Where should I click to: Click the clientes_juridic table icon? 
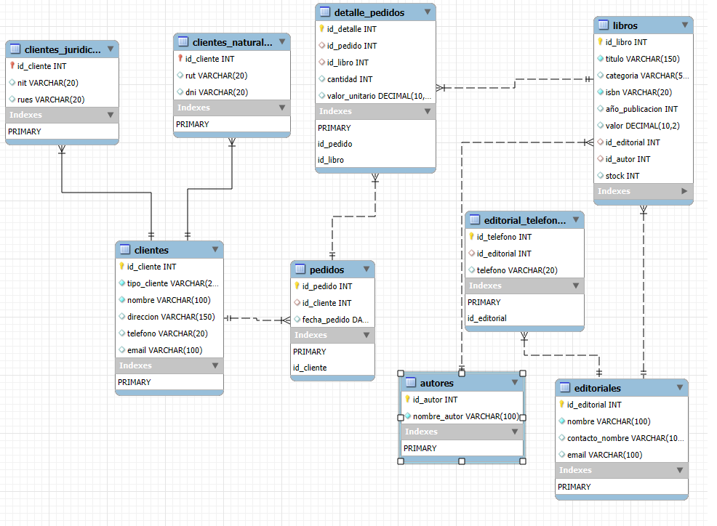15,49
